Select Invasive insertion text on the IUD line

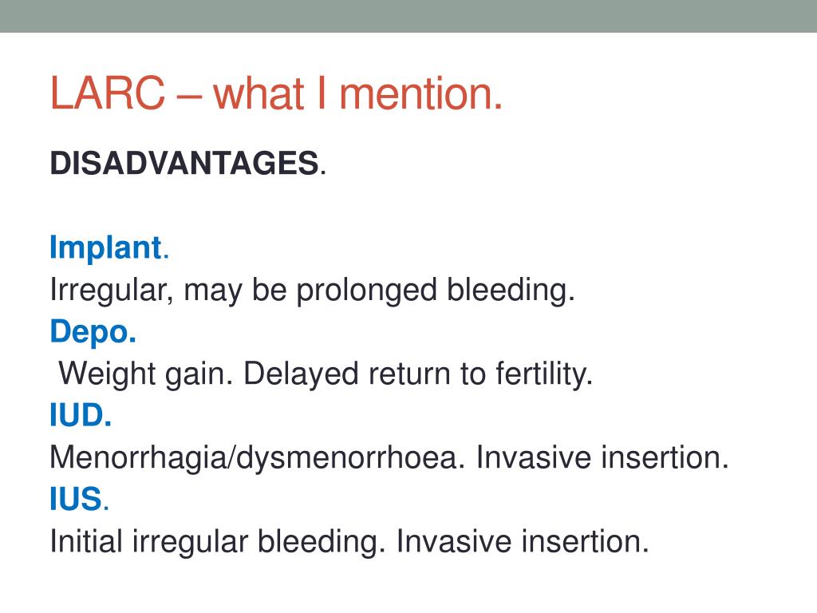click(602, 457)
